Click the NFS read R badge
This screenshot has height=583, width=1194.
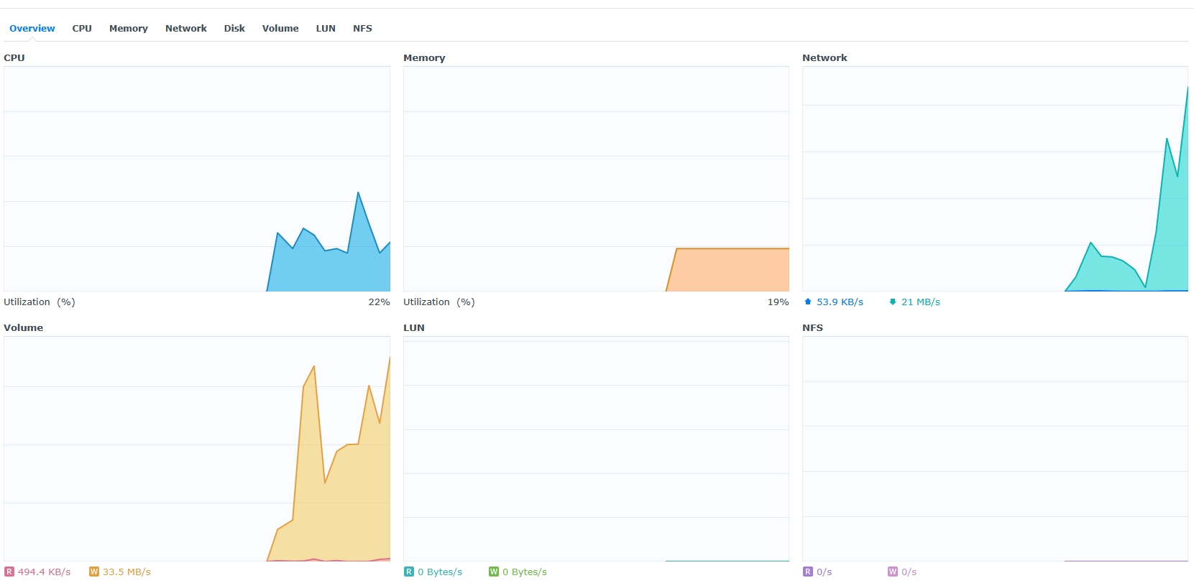point(808,572)
